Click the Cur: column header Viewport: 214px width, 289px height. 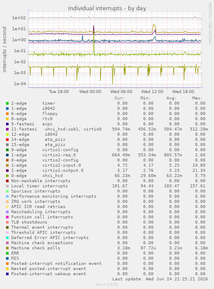point(120,98)
